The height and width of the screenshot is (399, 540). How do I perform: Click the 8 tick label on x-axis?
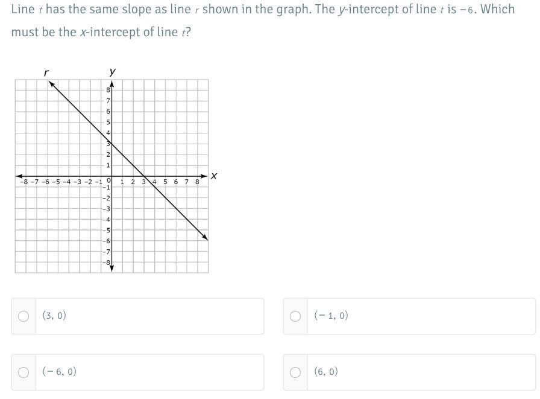click(197, 182)
